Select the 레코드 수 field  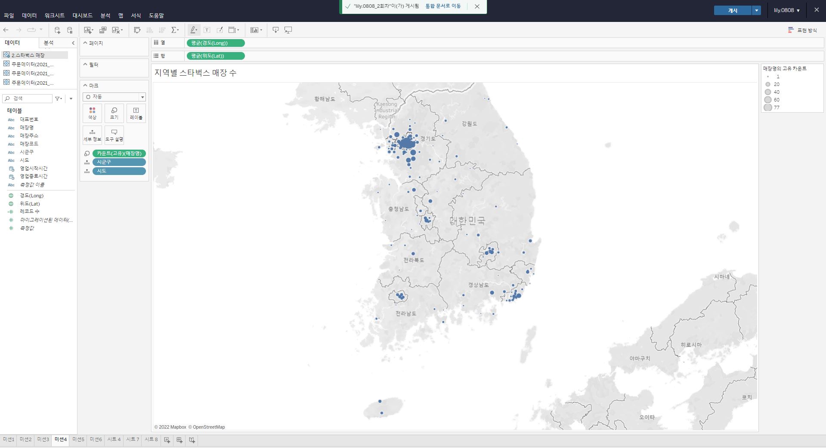click(x=30, y=212)
